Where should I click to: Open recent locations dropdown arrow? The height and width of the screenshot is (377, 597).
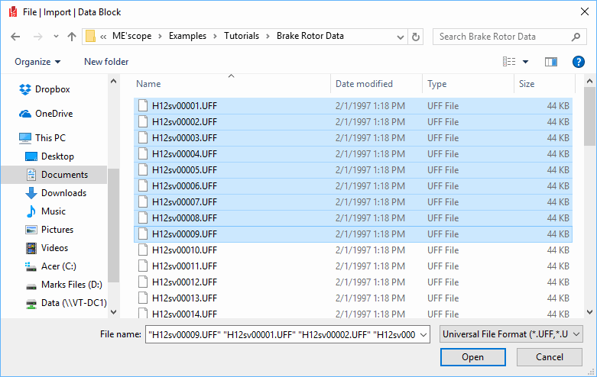56,37
